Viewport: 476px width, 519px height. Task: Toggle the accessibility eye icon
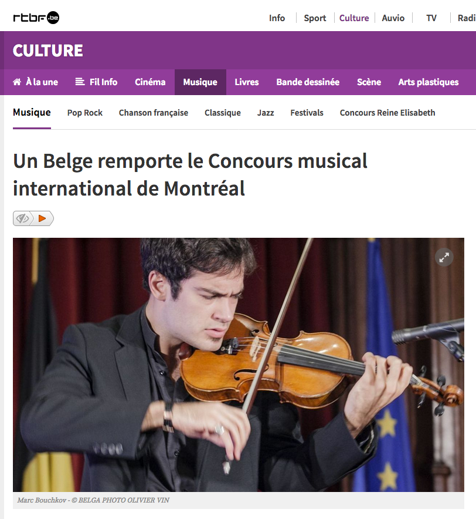tap(23, 218)
